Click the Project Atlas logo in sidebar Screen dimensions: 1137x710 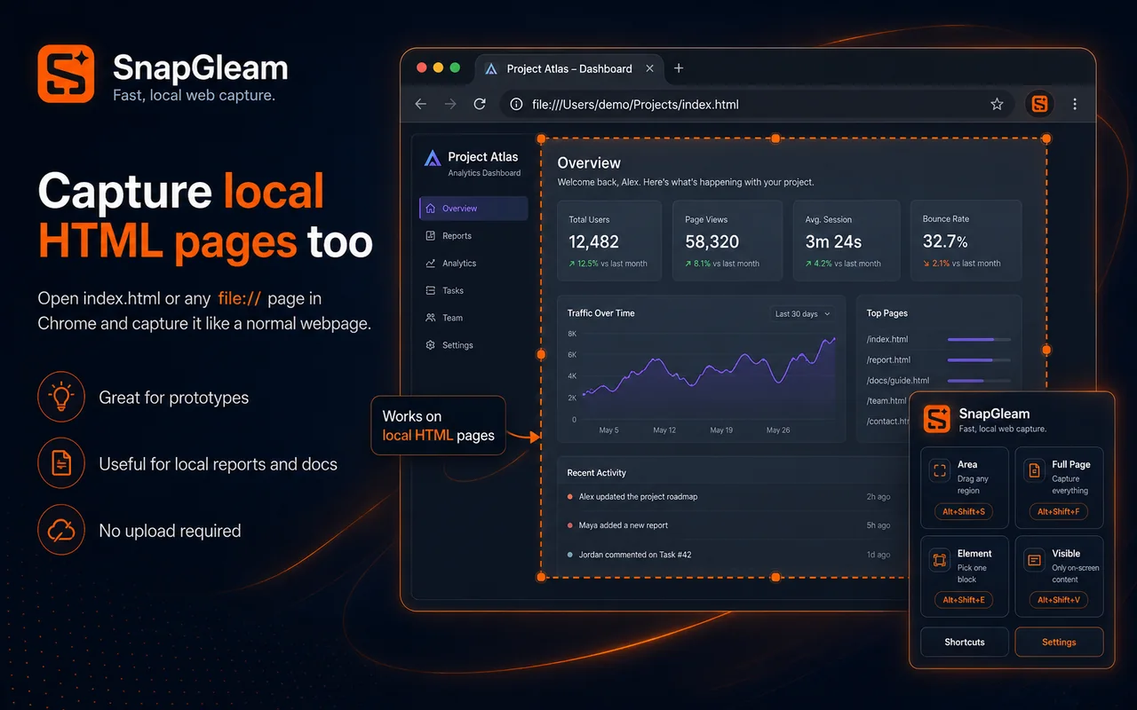click(x=433, y=159)
